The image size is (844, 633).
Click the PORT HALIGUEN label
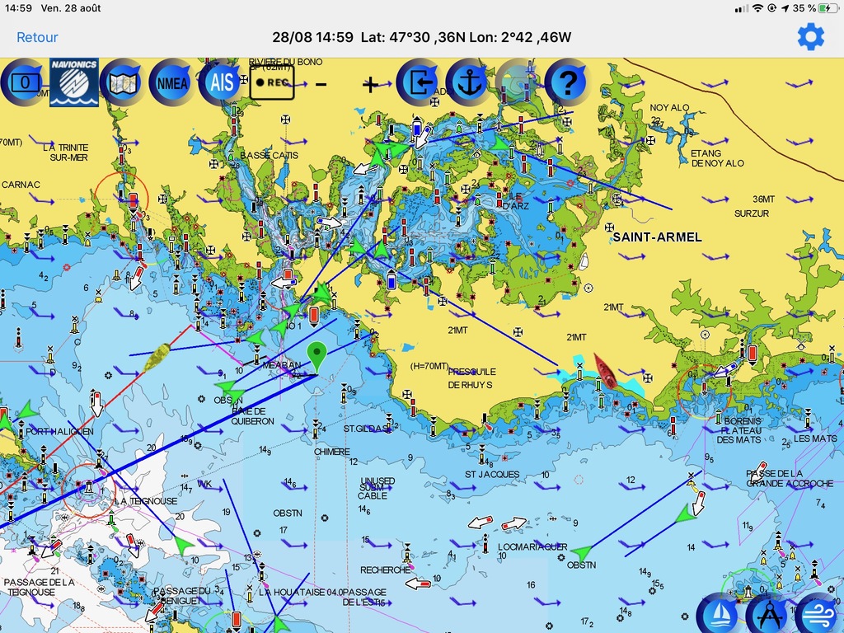pos(59,431)
